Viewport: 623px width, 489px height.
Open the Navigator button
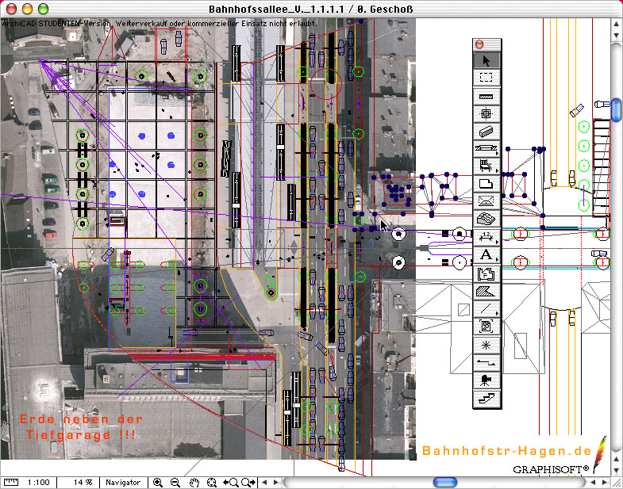pyautogui.click(x=123, y=482)
